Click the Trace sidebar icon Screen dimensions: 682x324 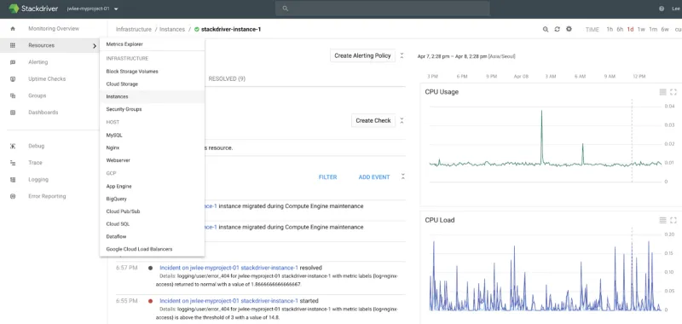13,163
